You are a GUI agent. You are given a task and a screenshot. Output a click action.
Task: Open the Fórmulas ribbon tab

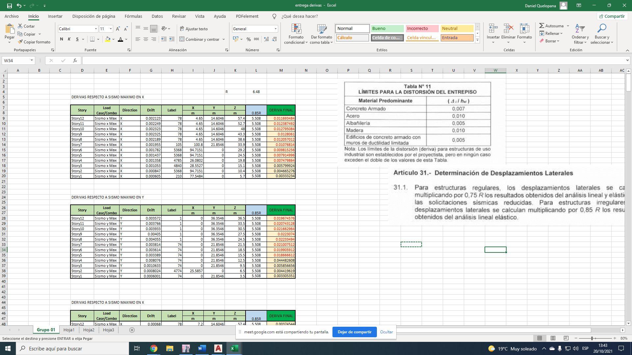[x=133, y=16]
